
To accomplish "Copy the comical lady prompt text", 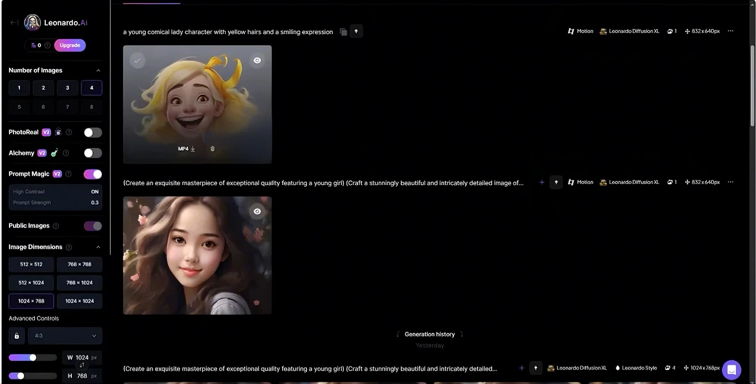I will (343, 31).
